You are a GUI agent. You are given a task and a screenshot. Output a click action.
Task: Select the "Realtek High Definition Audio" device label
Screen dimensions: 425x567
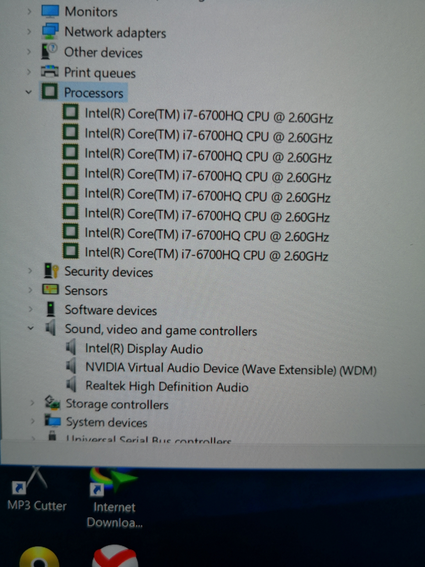coord(167,387)
